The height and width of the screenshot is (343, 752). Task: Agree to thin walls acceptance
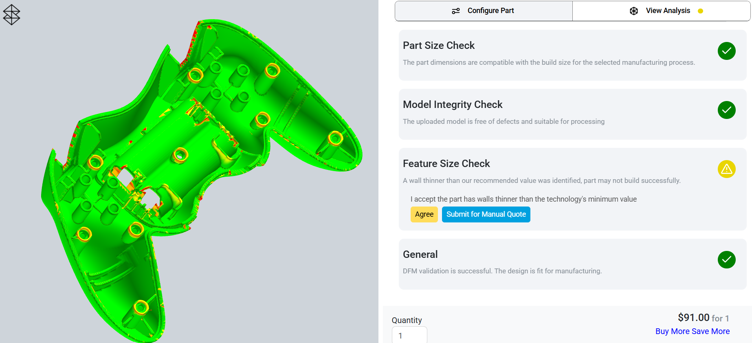pos(424,214)
